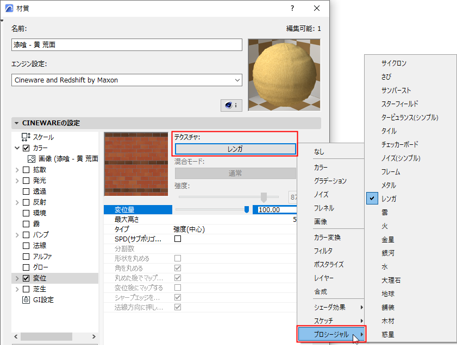Click the Cineware info button

[231, 105]
